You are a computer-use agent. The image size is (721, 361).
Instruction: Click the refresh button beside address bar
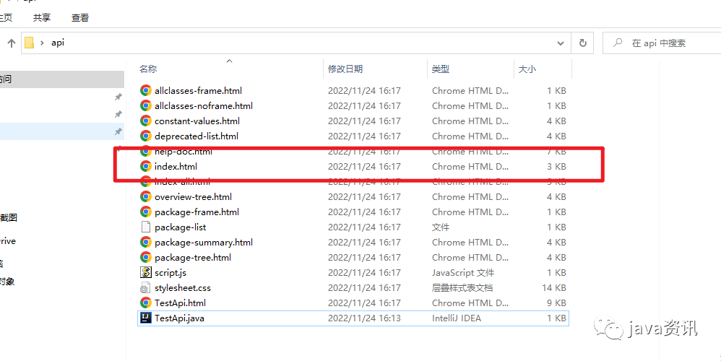click(x=582, y=43)
